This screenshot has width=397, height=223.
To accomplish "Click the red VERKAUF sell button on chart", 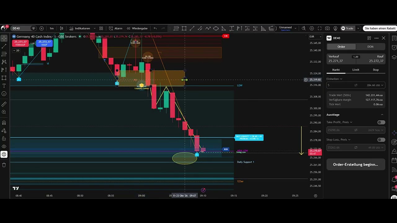I will pyautogui.click(x=20, y=43).
